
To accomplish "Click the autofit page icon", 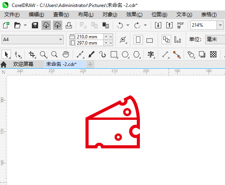I will tap(123, 40).
